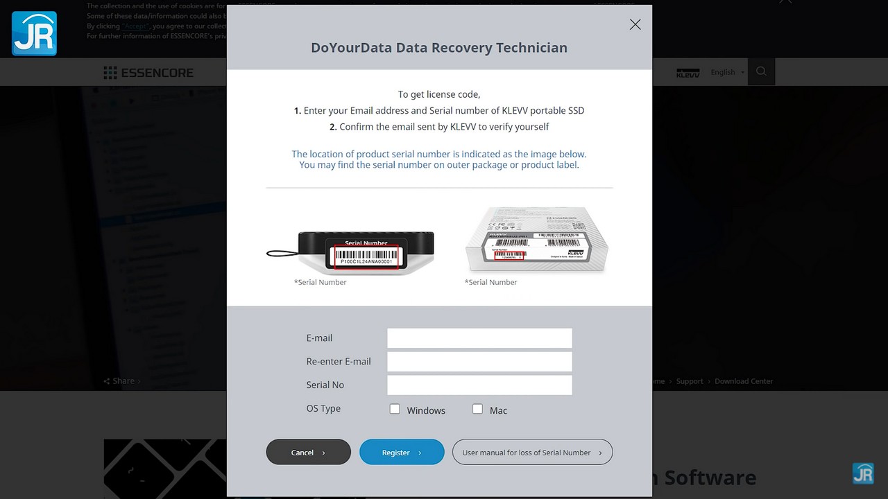Click the Share icon on the page
This screenshot has width=888, height=499.
(x=107, y=381)
